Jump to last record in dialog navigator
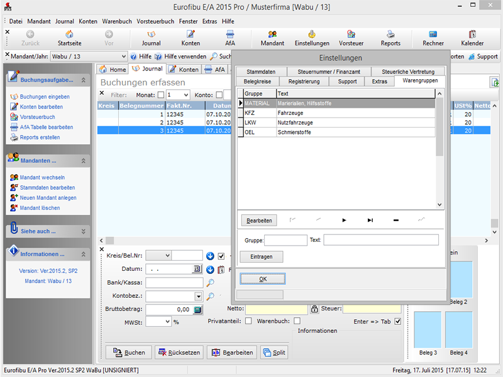Viewport: 503px width, 377px height. click(x=370, y=221)
